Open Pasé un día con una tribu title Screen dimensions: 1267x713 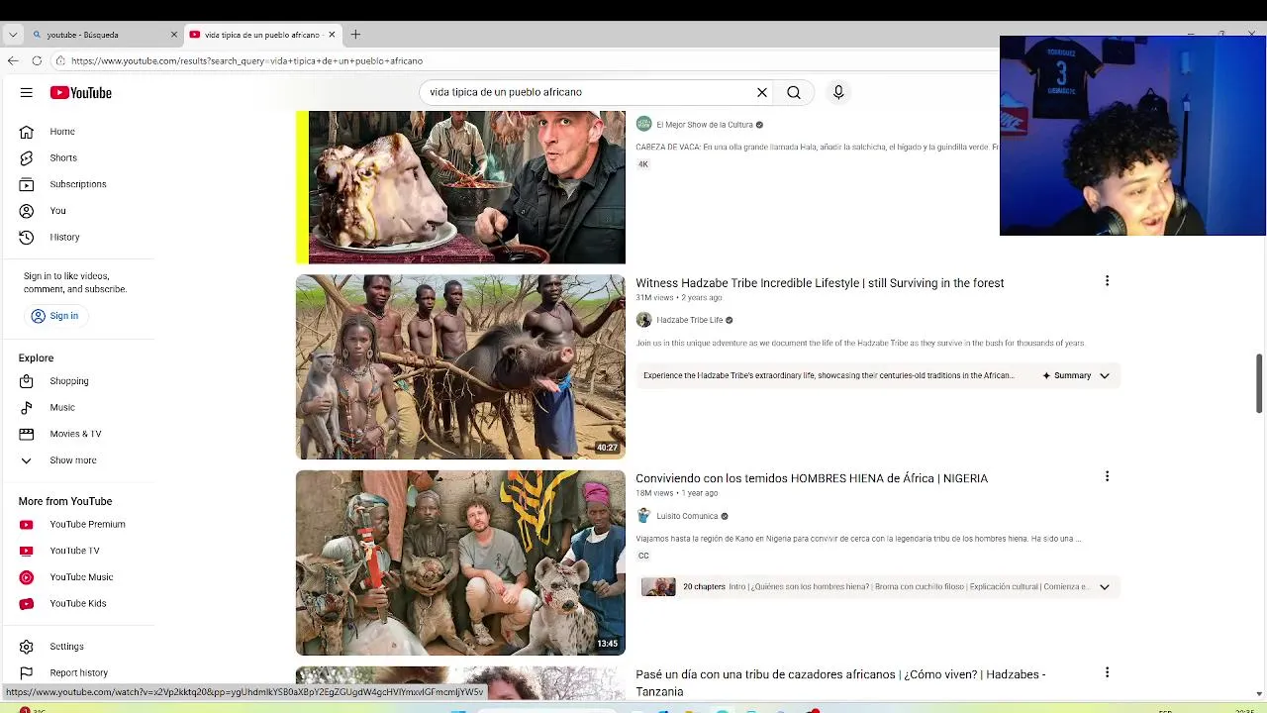point(840,682)
